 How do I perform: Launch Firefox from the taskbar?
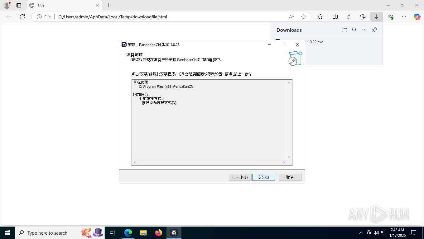coord(159,233)
